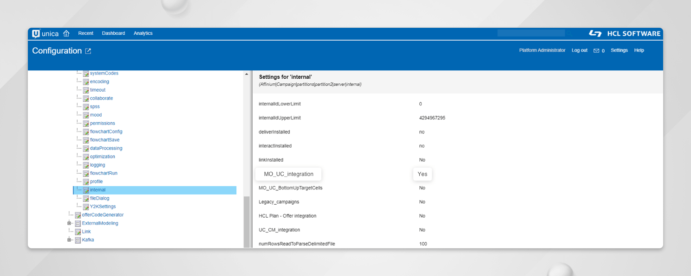Open the Dashboard menu

coord(113,33)
